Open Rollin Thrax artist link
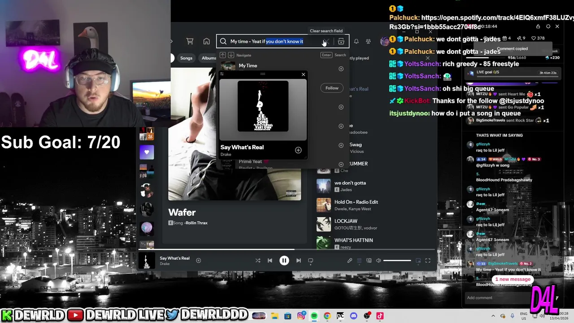The width and height of the screenshot is (574, 323). (196, 223)
